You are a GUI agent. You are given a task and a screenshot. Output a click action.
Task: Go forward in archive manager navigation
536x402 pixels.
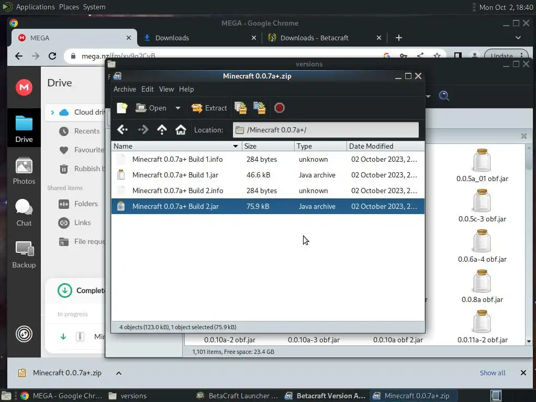(x=143, y=130)
